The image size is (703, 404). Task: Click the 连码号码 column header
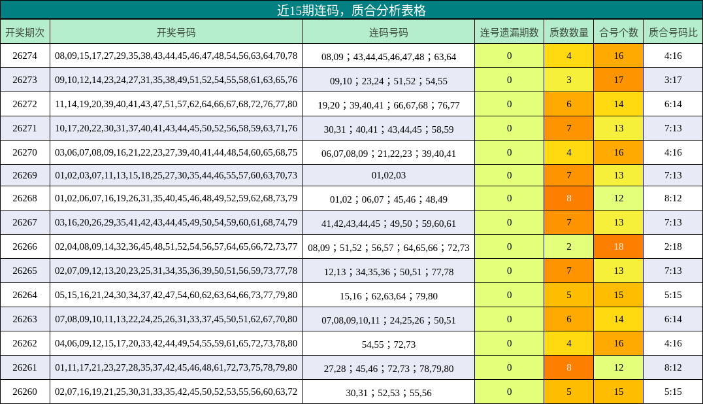389,32
